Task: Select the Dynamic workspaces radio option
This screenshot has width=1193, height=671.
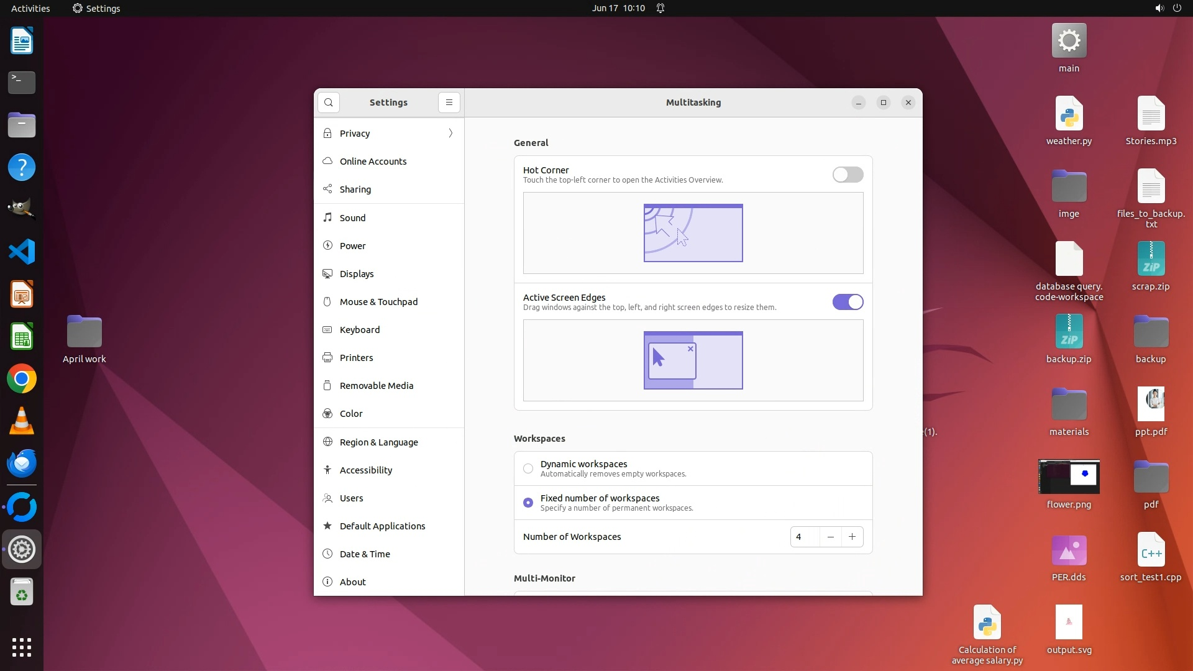Action: point(528,468)
